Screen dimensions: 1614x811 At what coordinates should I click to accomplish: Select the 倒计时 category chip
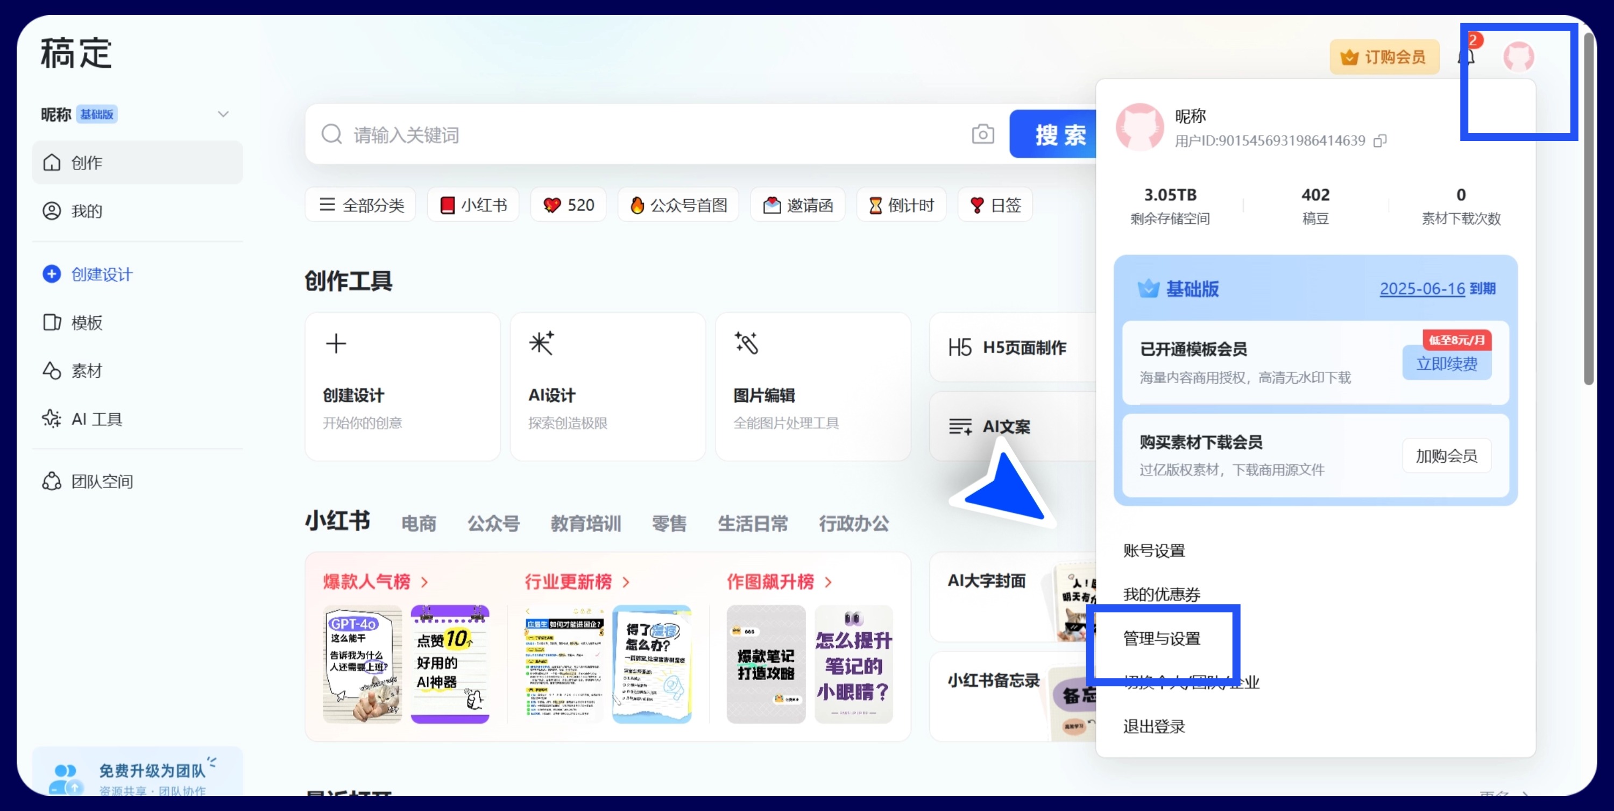pyautogui.click(x=901, y=205)
